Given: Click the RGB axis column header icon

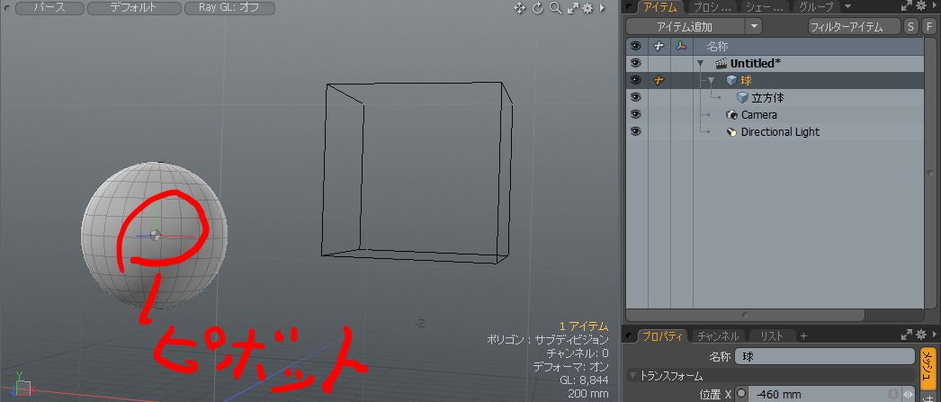Looking at the screenshot, I should (x=680, y=46).
